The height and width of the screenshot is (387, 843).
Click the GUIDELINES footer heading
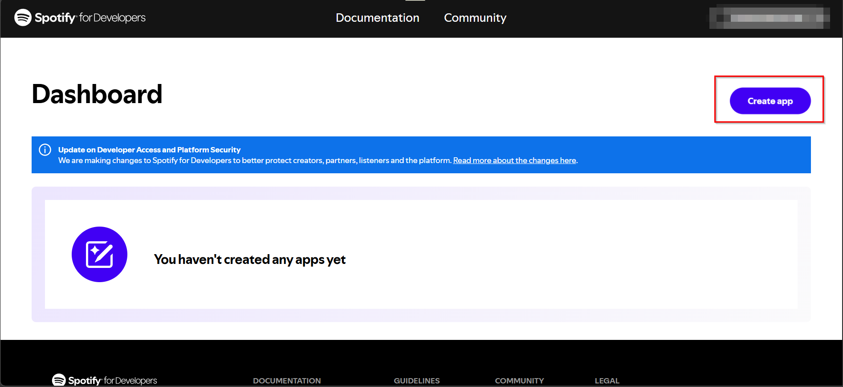(x=417, y=381)
